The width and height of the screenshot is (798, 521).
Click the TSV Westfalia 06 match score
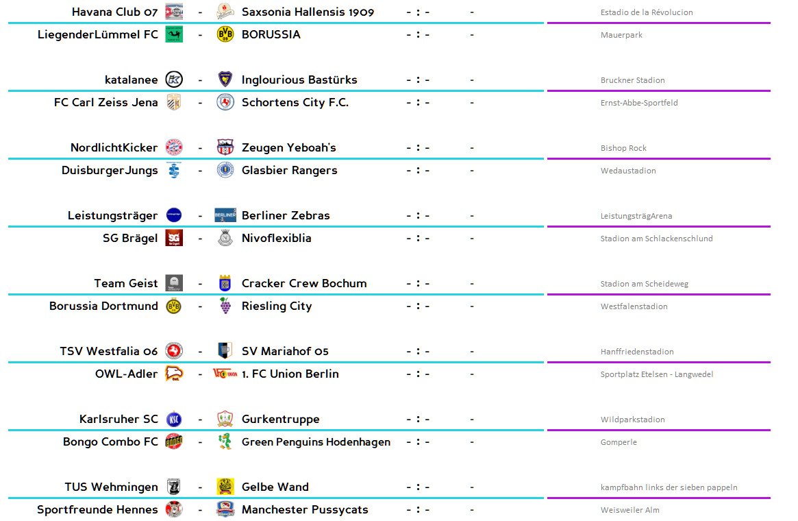tap(418, 351)
